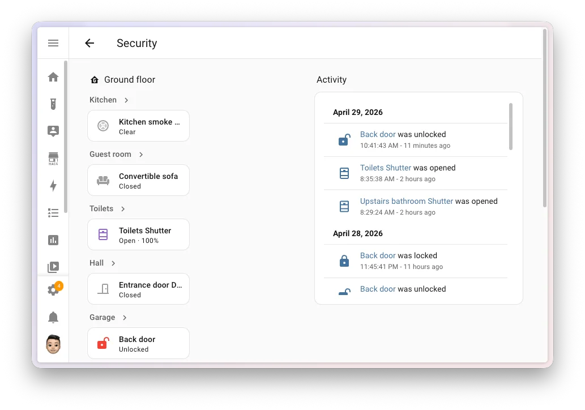The height and width of the screenshot is (410, 585).
Task: Click Back door link in last activity row
Action: [x=378, y=289]
